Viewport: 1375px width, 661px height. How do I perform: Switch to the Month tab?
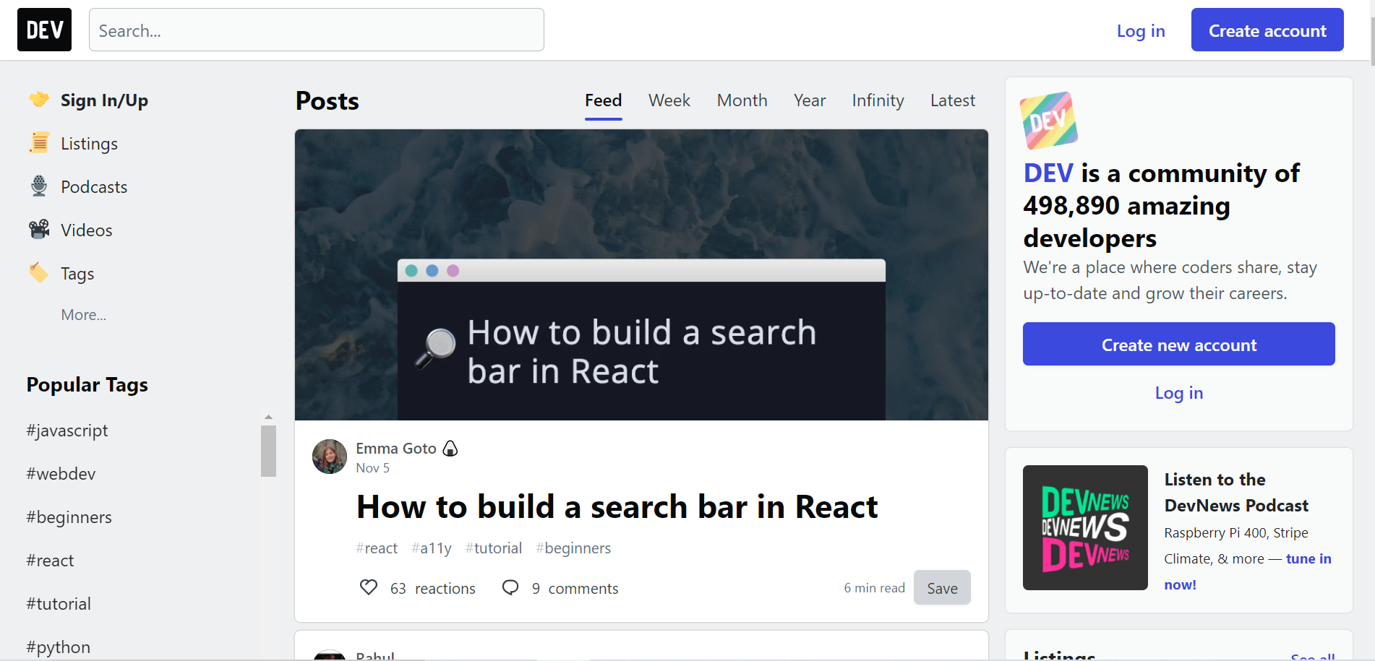[742, 100]
